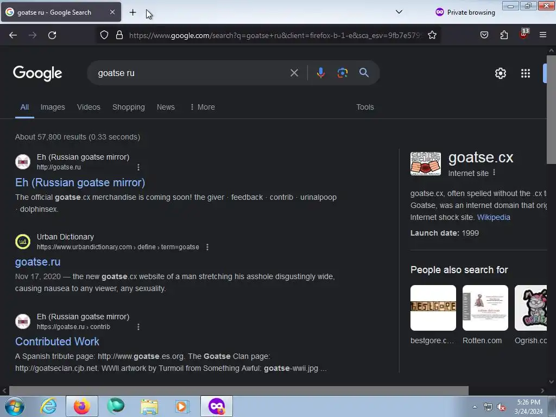Click the forward navigation arrow

pyautogui.click(x=33, y=35)
